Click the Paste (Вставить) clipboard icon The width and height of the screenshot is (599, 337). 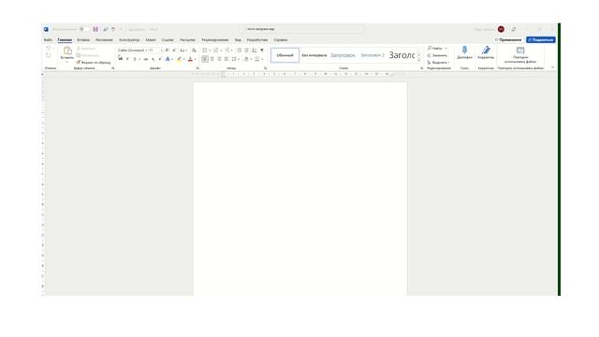(67, 51)
